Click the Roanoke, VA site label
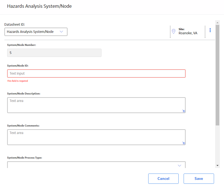 click(188, 33)
